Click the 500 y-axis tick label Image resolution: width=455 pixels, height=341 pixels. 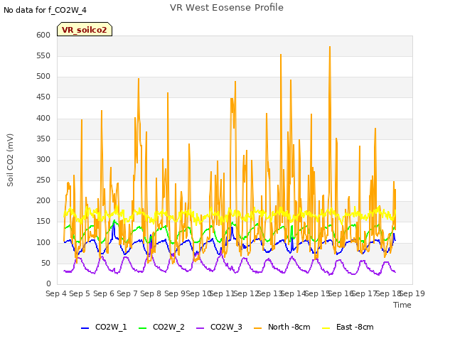(x=43, y=77)
